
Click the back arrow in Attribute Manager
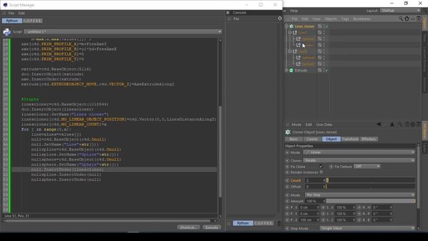click(379, 125)
